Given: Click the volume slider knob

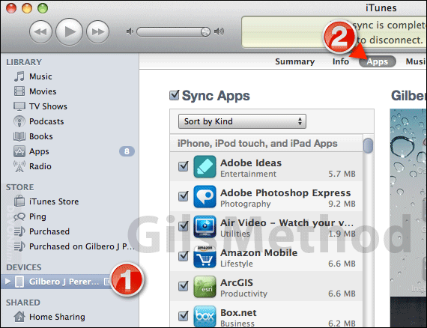Looking at the screenshot, I should click(x=205, y=32).
